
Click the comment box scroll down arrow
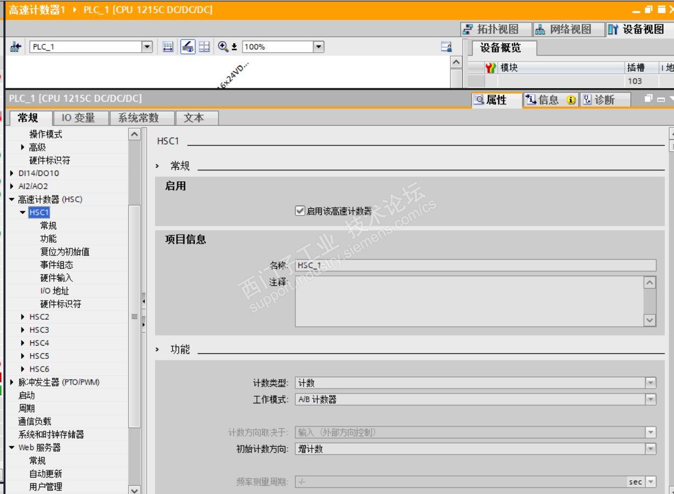tap(650, 319)
